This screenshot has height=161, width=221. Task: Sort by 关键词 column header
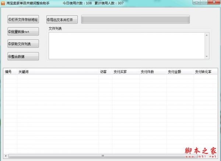click(x=58, y=72)
